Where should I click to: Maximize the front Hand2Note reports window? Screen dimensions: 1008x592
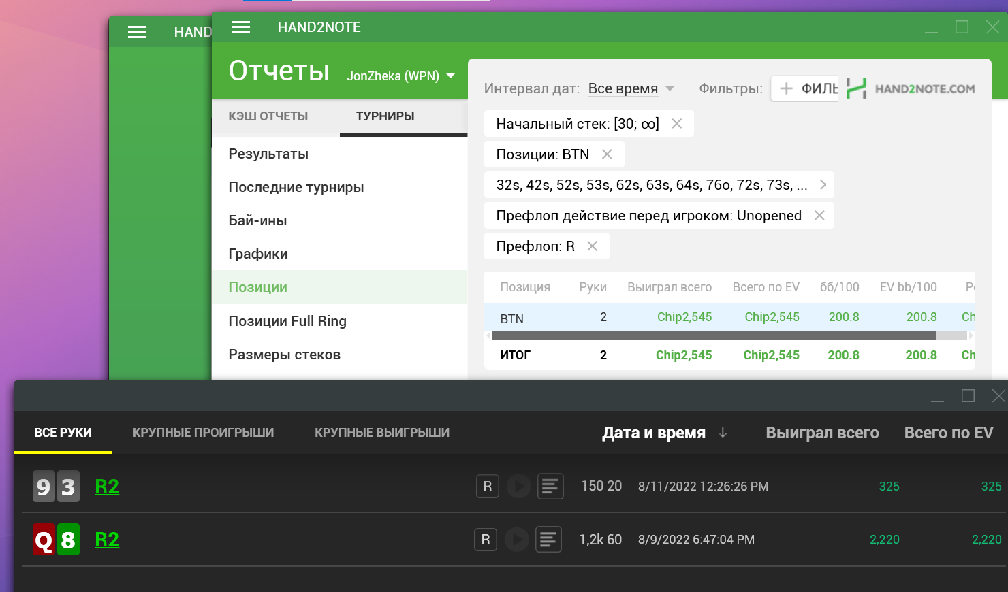pyautogui.click(x=962, y=27)
